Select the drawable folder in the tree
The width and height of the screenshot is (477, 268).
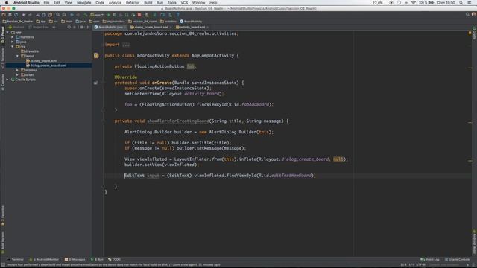30,51
